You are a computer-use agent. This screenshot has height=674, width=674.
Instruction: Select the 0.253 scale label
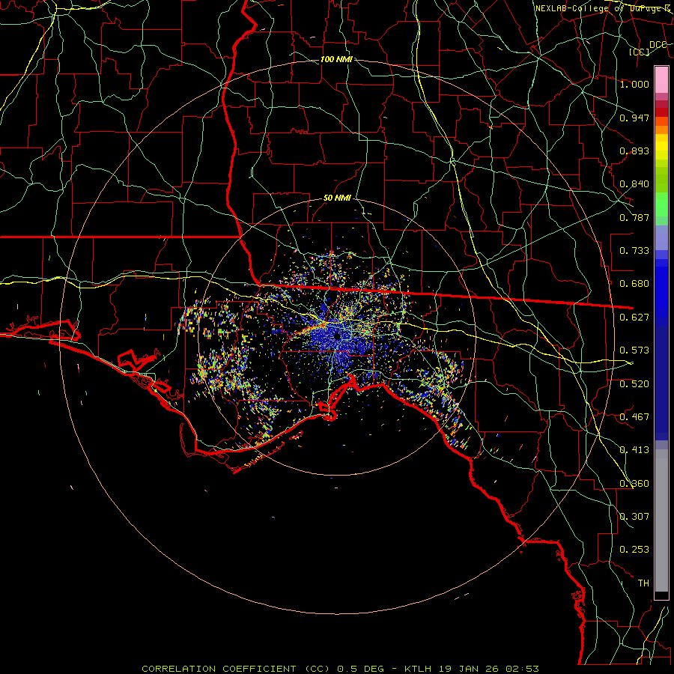coord(634,550)
